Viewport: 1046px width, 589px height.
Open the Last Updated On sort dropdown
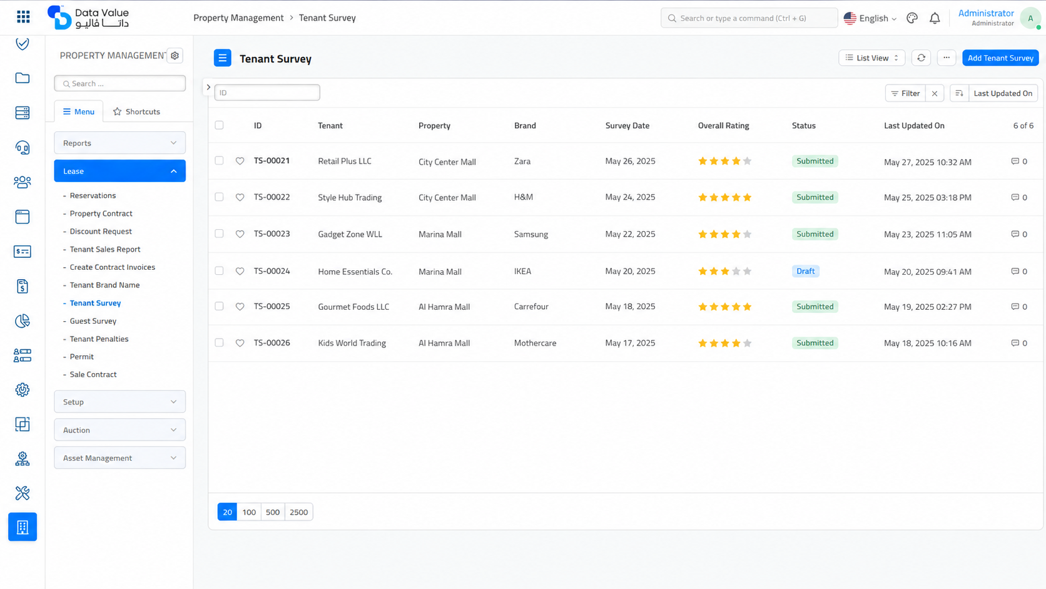click(x=1003, y=93)
